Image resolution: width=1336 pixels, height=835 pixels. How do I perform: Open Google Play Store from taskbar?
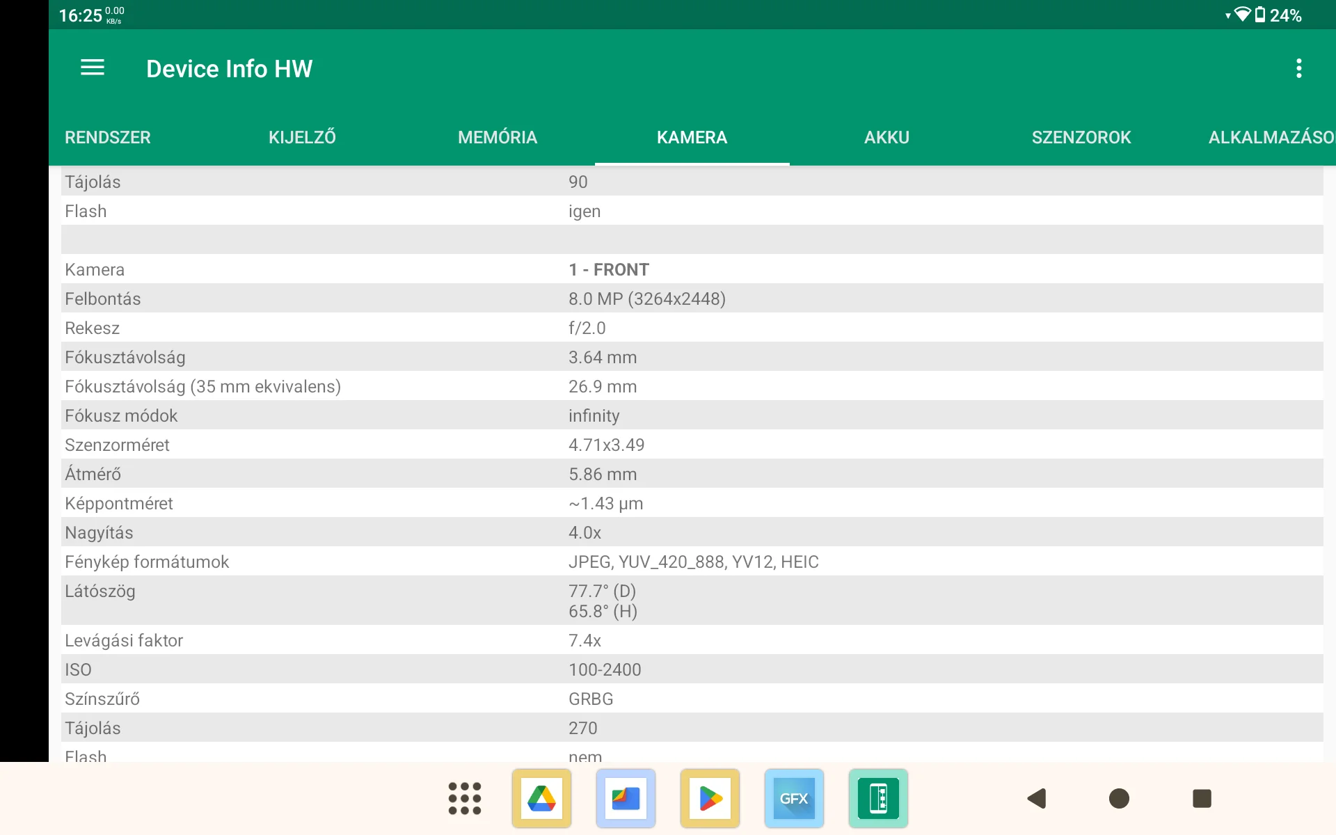pyautogui.click(x=710, y=798)
